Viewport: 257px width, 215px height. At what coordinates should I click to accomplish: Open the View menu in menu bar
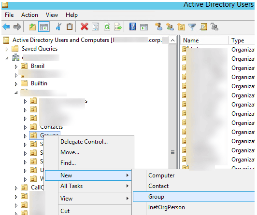point(52,15)
